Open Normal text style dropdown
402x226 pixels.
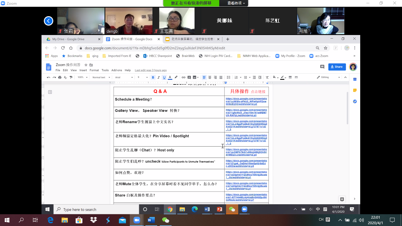(101, 77)
